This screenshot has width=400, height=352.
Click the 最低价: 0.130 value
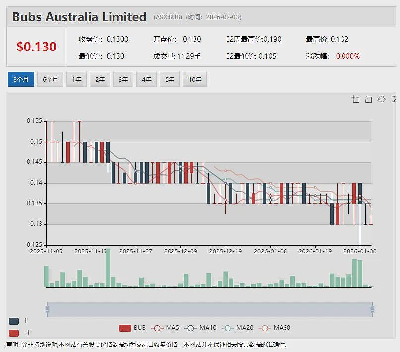pos(102,56)
